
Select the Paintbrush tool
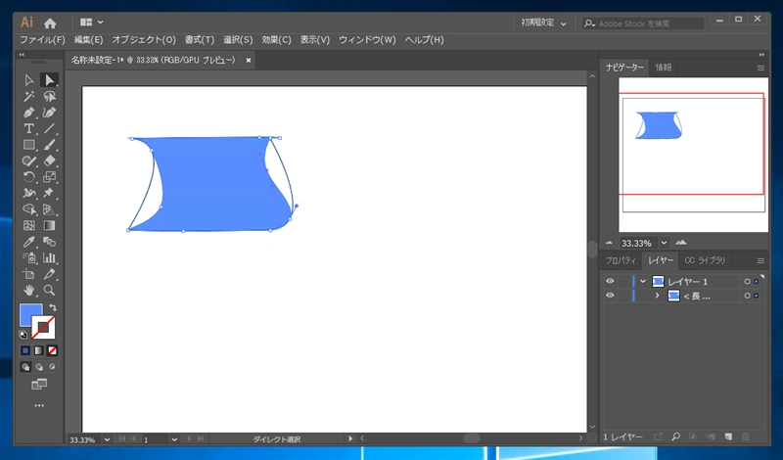49,145
